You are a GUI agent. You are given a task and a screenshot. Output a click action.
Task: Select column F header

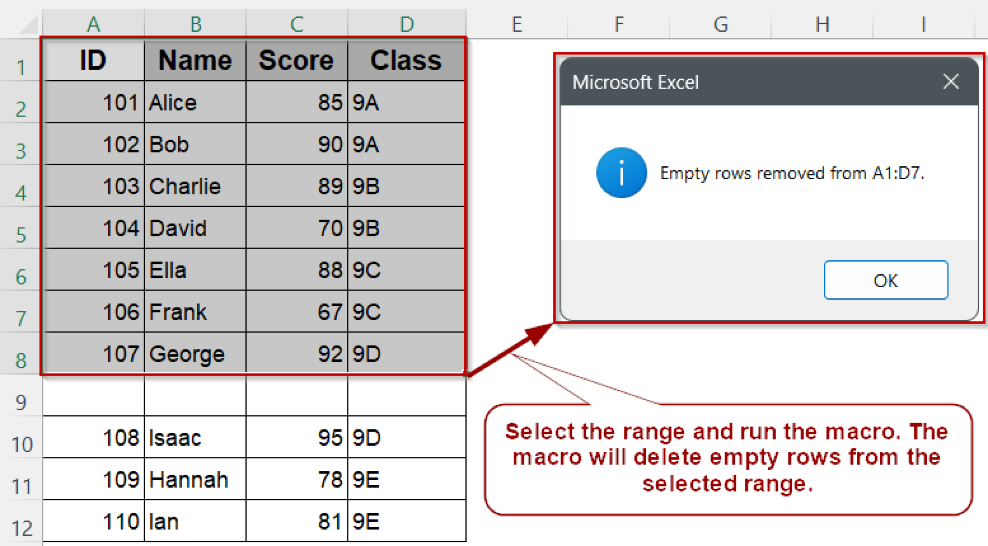619,23
